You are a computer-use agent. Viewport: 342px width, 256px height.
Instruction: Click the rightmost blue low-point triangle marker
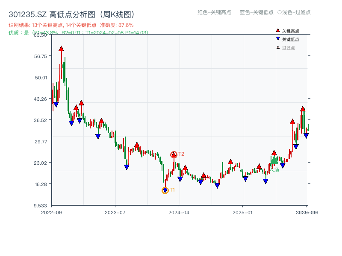305,135
